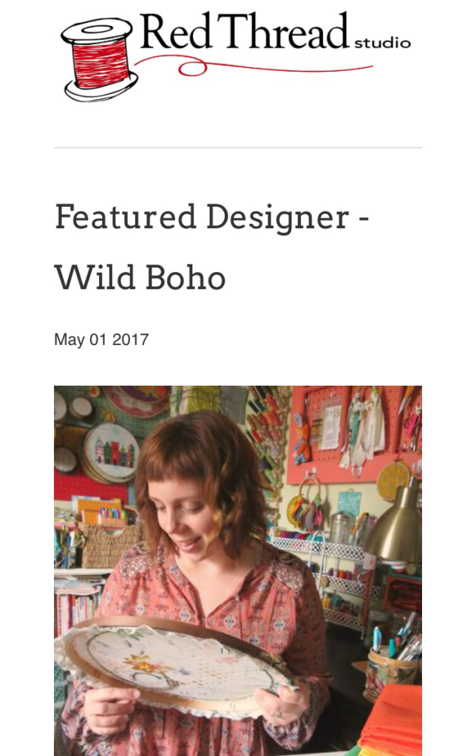Open the featured designer photo

click(238, 570)
